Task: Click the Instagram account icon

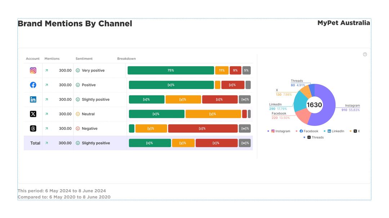Action: (33, 70)
